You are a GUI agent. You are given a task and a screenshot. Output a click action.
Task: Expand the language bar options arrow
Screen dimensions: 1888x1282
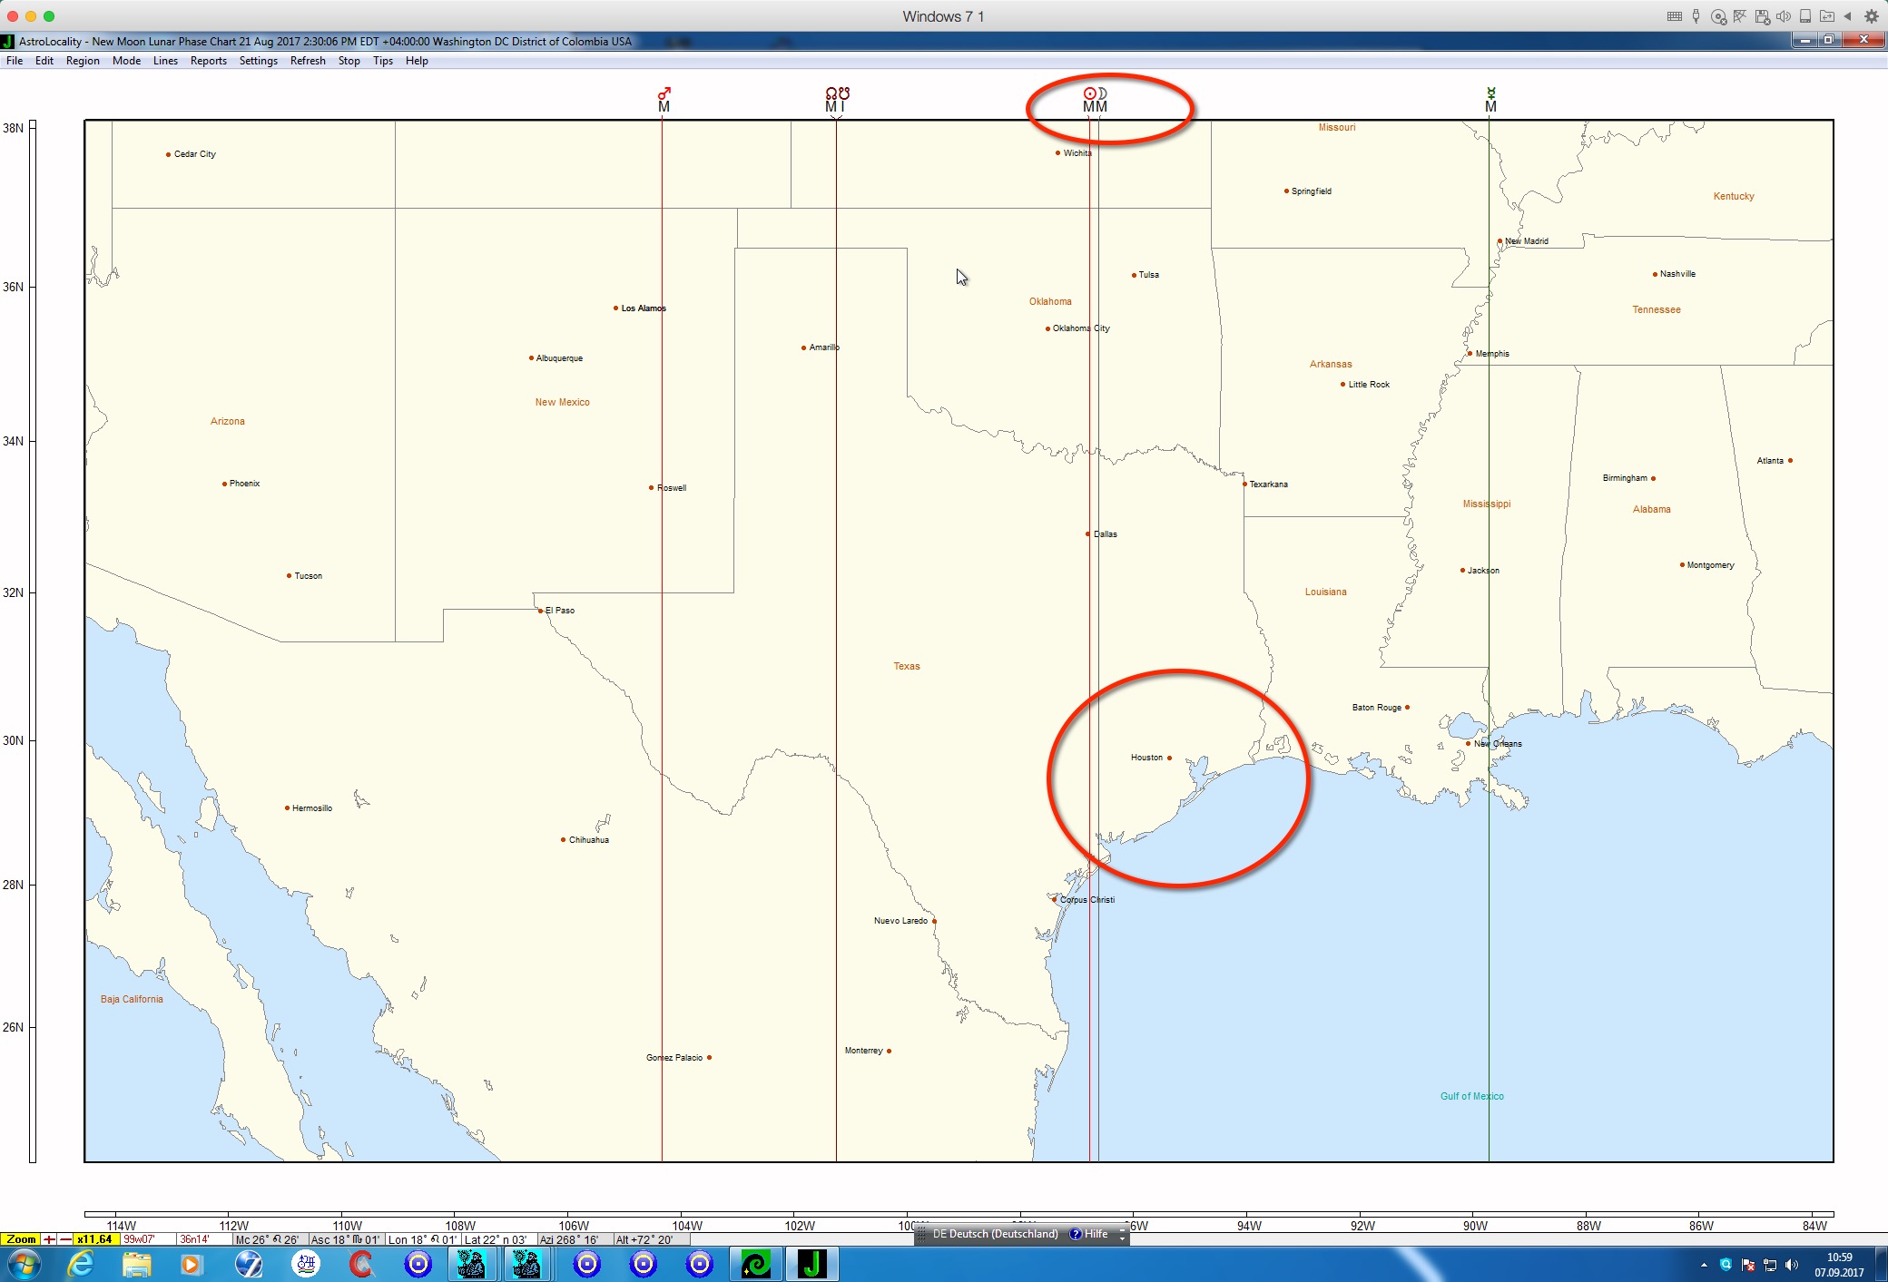pyautogui.click(x=1122, y=1237)
